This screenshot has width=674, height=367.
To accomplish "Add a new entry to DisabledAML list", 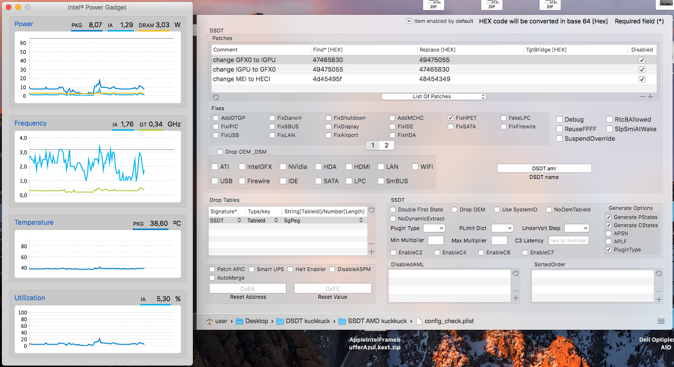I will point(516,298).
